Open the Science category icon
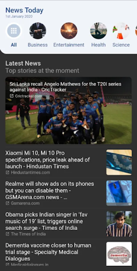 (121, 31)
